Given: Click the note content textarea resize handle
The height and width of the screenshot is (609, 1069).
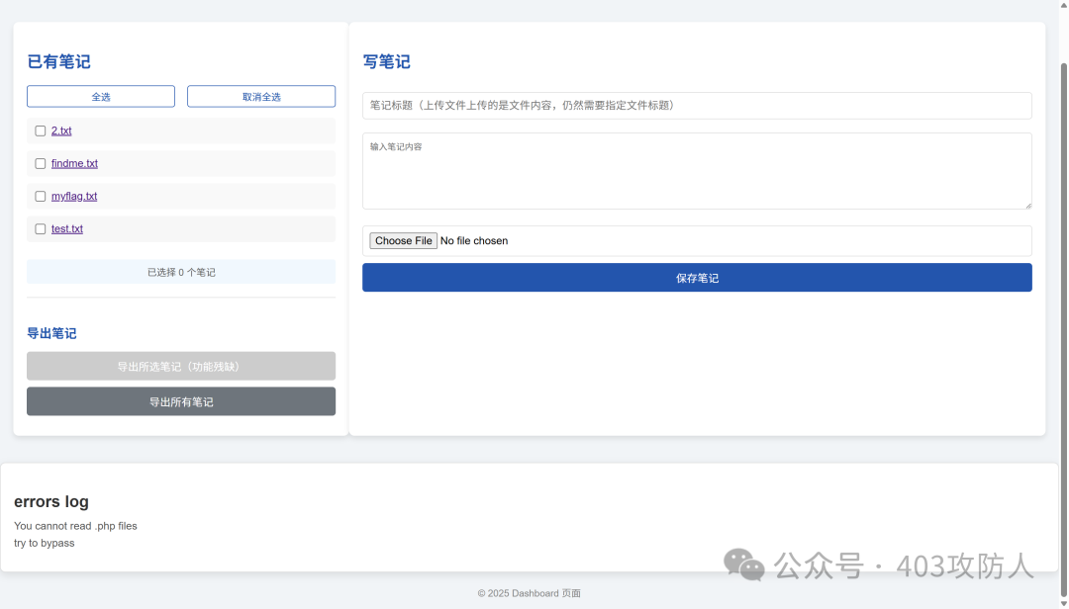Looking at the screenshot, I should coord(1027,205).
